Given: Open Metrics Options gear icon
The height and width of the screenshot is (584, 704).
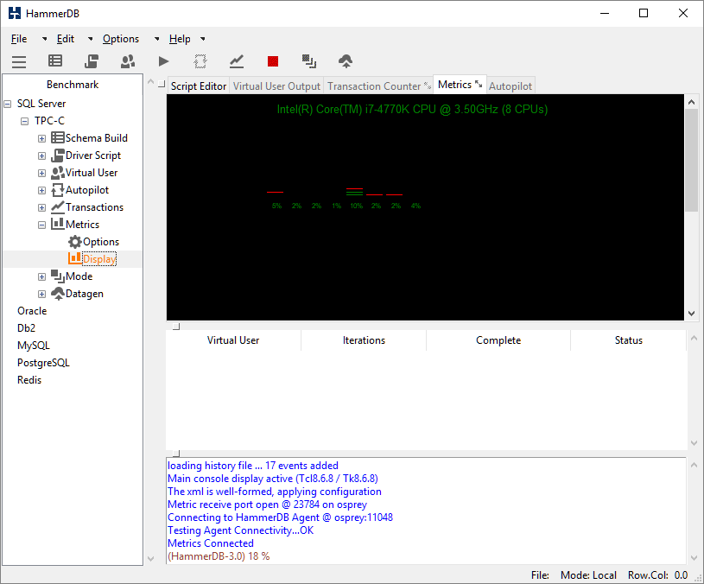Looking at the screenshot, I should 75,242.
